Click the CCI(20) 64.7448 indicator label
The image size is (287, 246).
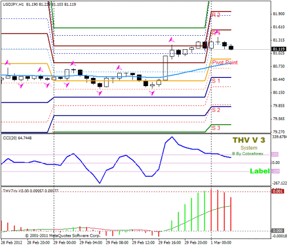tap(17, 138)
